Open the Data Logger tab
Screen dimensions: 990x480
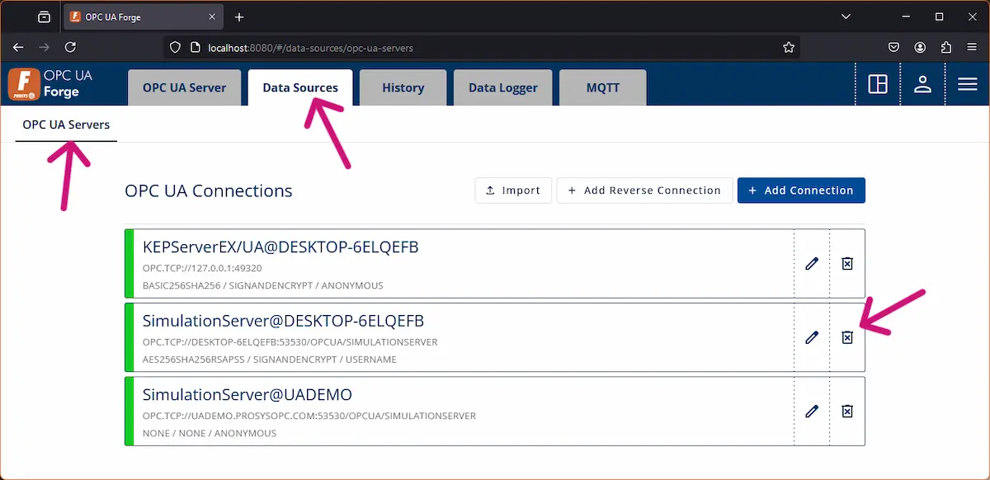(503, 87)
